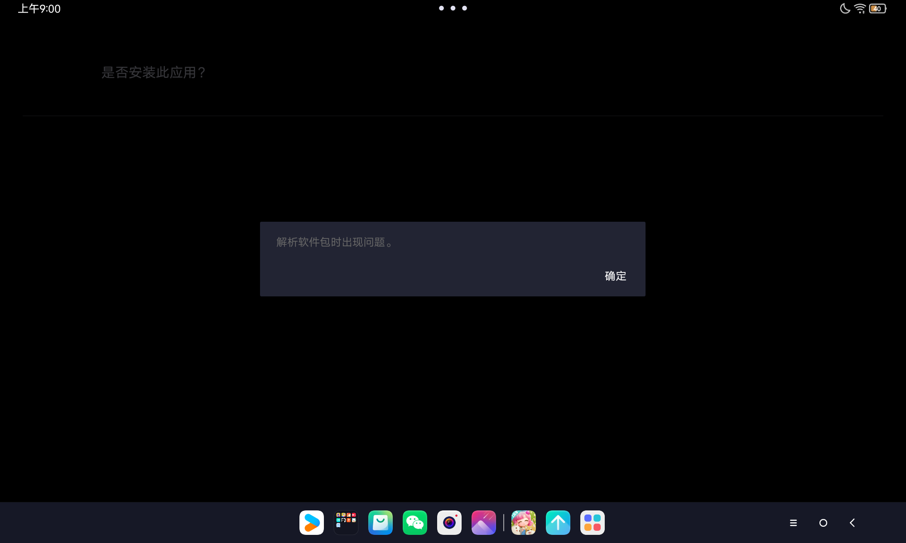This screenshot has width=906, height=543.
Task: Tap the Home circle navigation button
Action: pos(823,523)
